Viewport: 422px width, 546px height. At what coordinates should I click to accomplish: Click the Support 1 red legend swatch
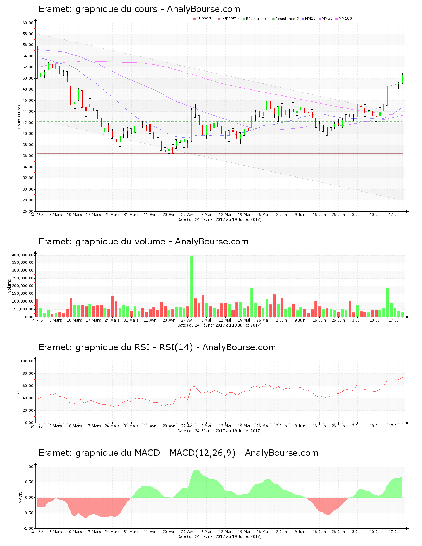point(194,19)
